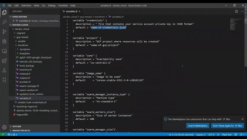
Task: Click the Terraform icon of inventory.tf
Action: 17,69
